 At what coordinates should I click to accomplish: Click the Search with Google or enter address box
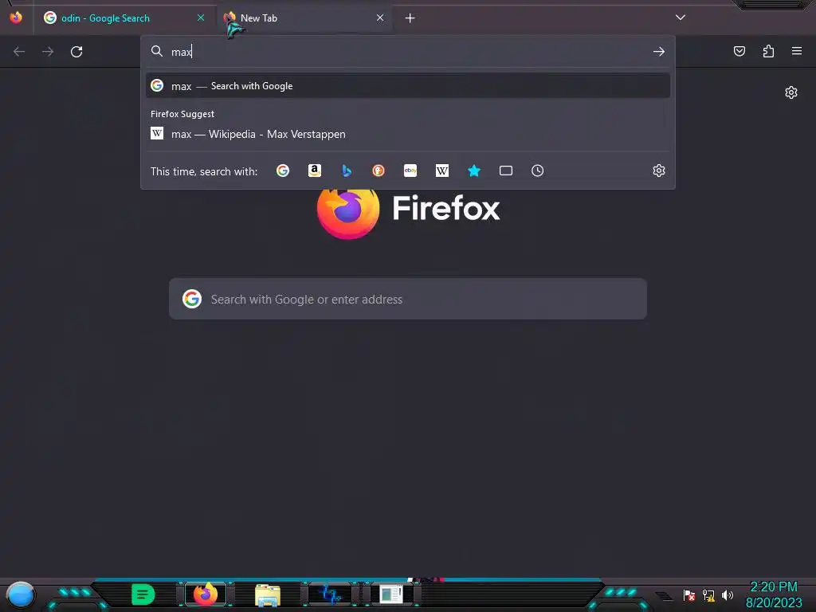[408, 299]
